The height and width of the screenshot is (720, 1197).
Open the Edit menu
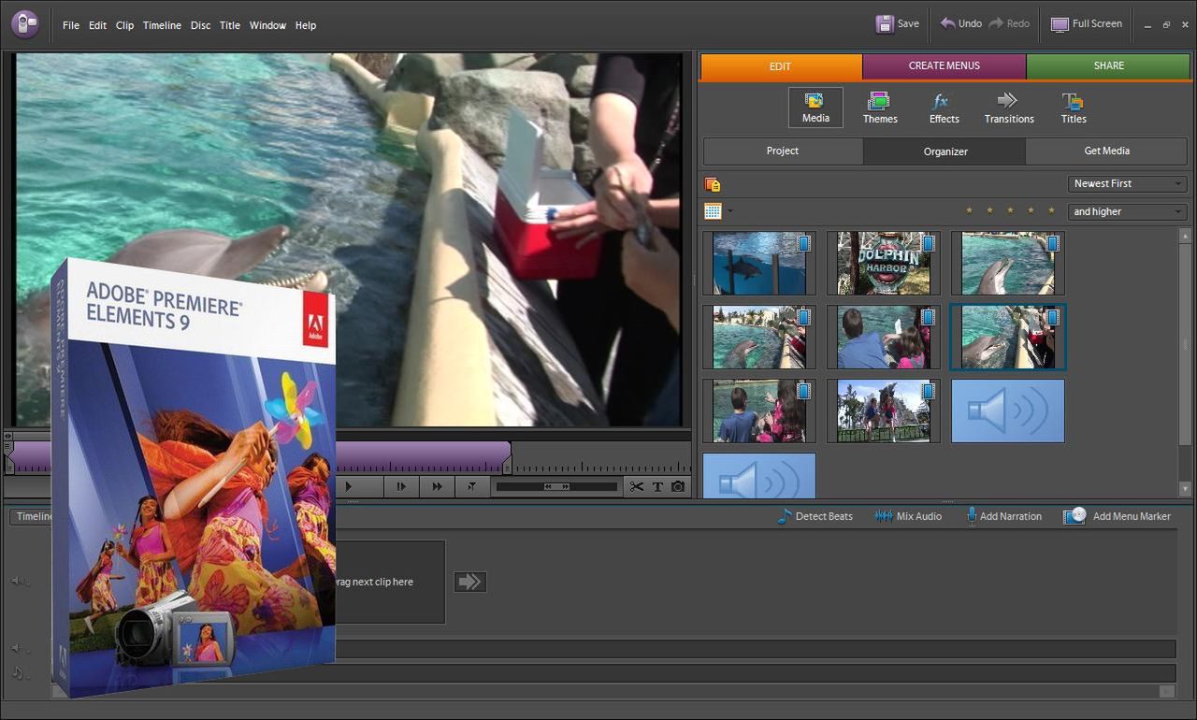97,25
